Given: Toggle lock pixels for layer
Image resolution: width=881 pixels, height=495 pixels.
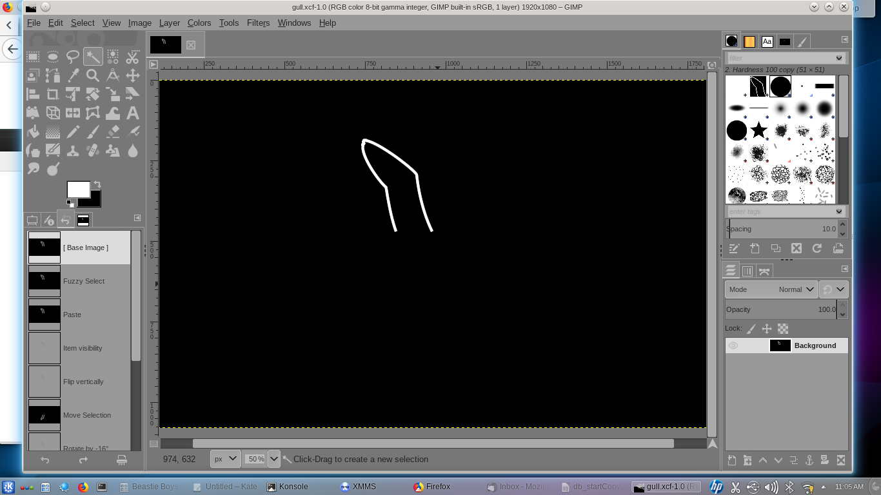Looking at the screenshot, I should click(x=751, y=329).
